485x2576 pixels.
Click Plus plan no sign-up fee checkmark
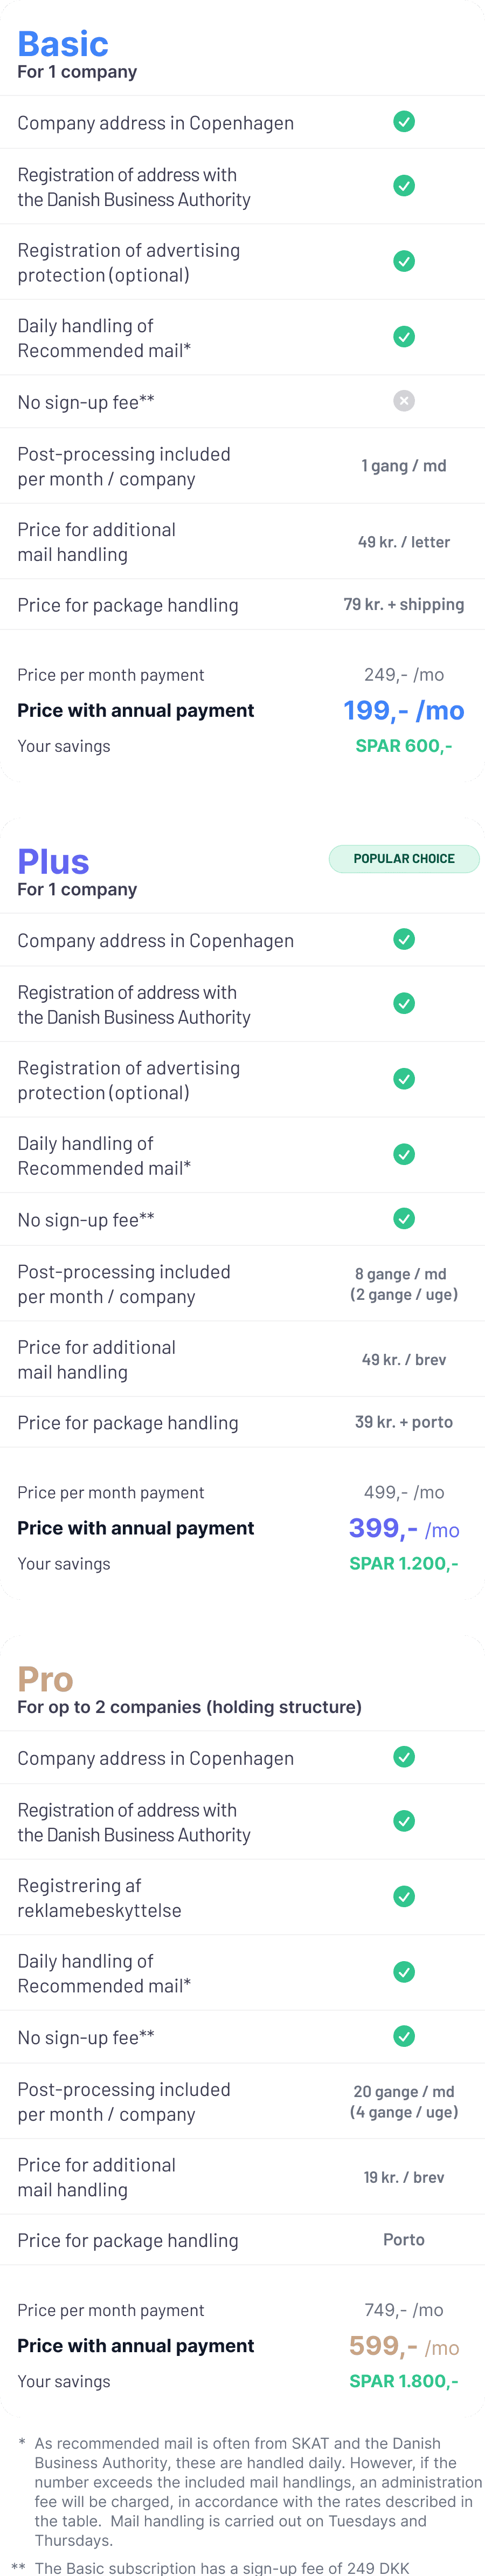pyautogui.click(x=404, y=1219)
